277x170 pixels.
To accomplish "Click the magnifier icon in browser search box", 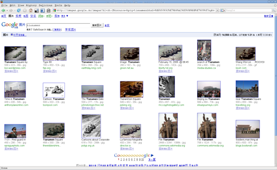I will coord(274,10).
